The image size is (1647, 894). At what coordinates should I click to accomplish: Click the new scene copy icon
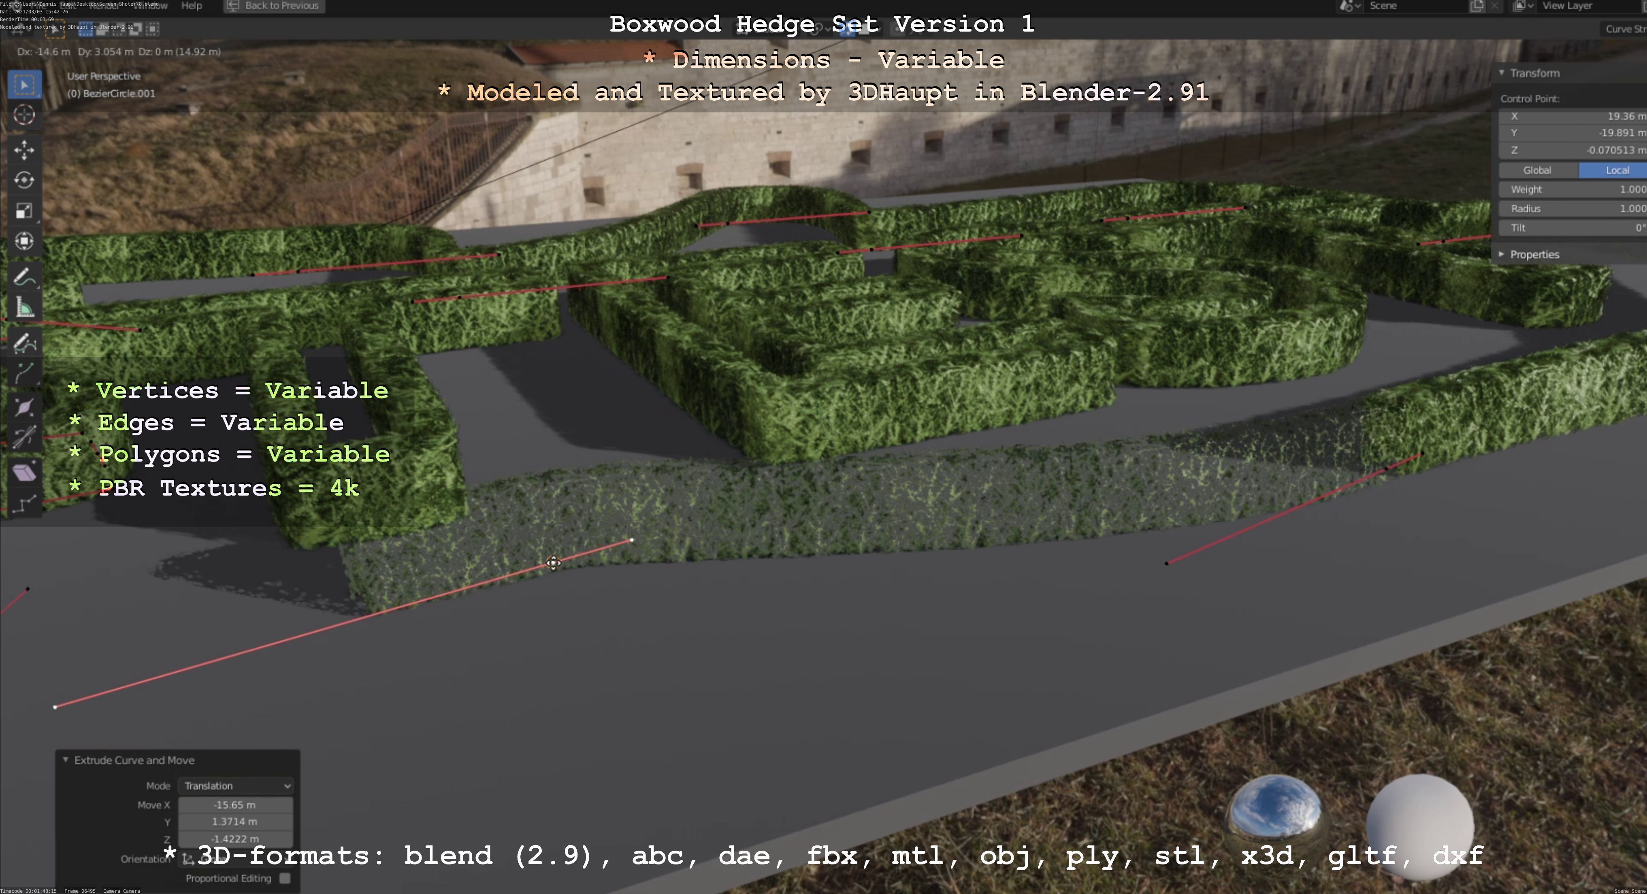click(1477, 6)
